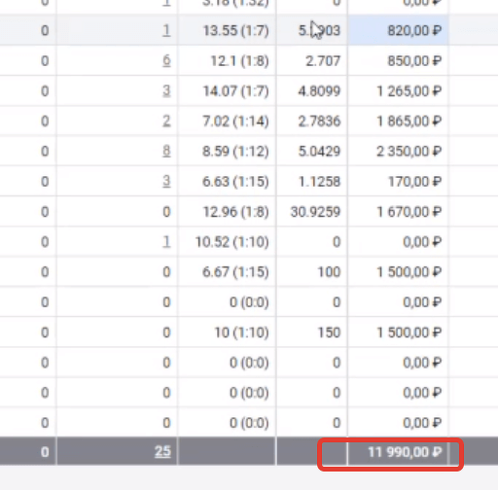The width and height of the screenshot is (498, 490).
Task: Select the 8.59 (1:12) cell
Action: point(227,151)
